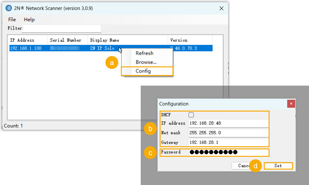This screenshot has height=185, width=309.
Task: Click the IP address input field
Action: pos(228,123)
